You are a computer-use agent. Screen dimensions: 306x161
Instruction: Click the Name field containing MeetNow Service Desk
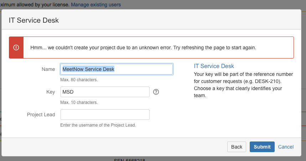[x=116, y=69]
